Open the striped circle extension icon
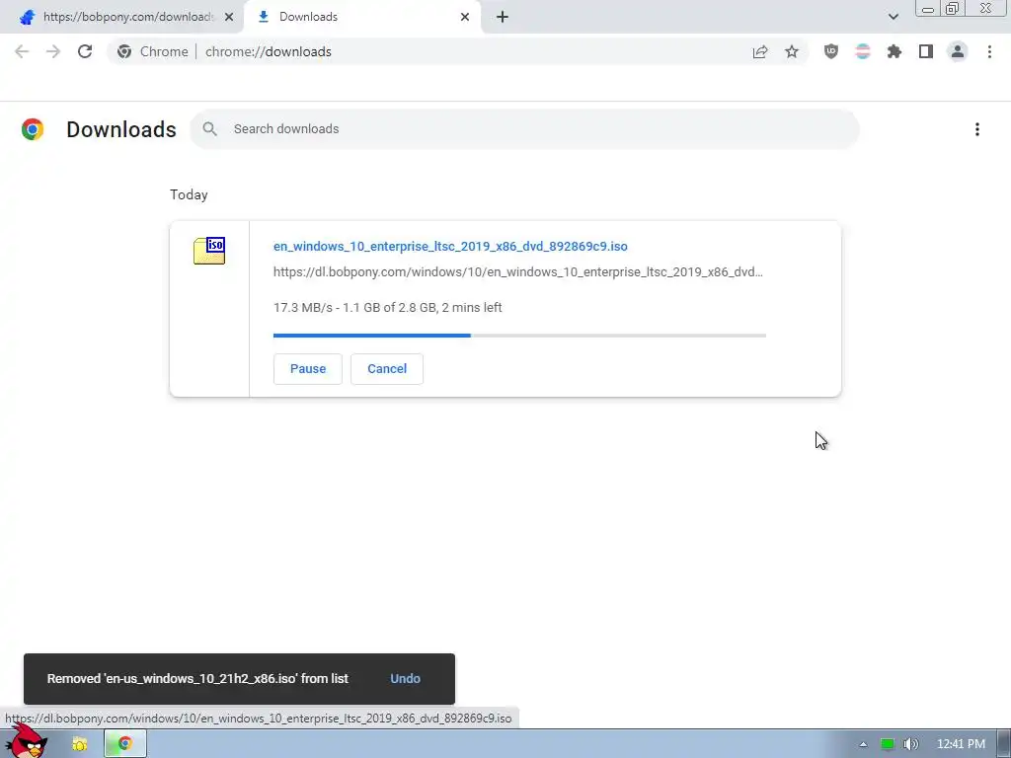The height and width of the screenshot is (758, 1011). pos(863,51)
